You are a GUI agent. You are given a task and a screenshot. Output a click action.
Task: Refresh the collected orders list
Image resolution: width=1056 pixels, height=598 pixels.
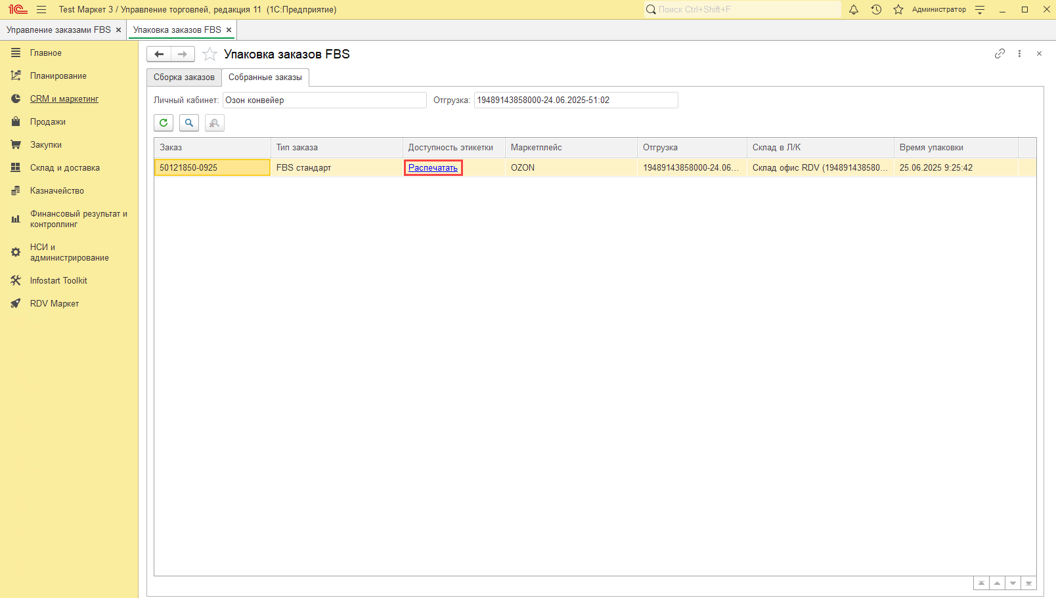click(x=164, y=123)
